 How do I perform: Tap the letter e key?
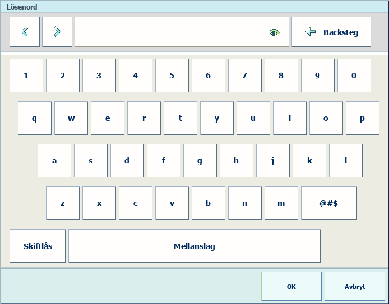(108, 118)
